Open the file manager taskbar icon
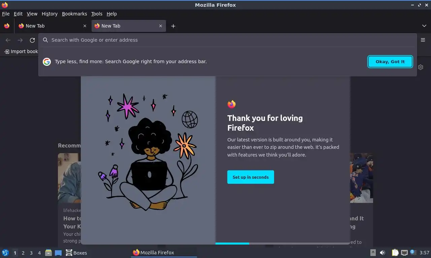The height and width of the screenshot is (258, 431). [48, 253]
